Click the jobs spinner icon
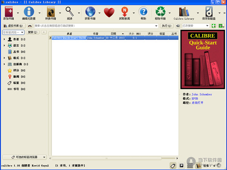Image resolution: width=227 pixels, height=170 pixels. tap(219, 165)
